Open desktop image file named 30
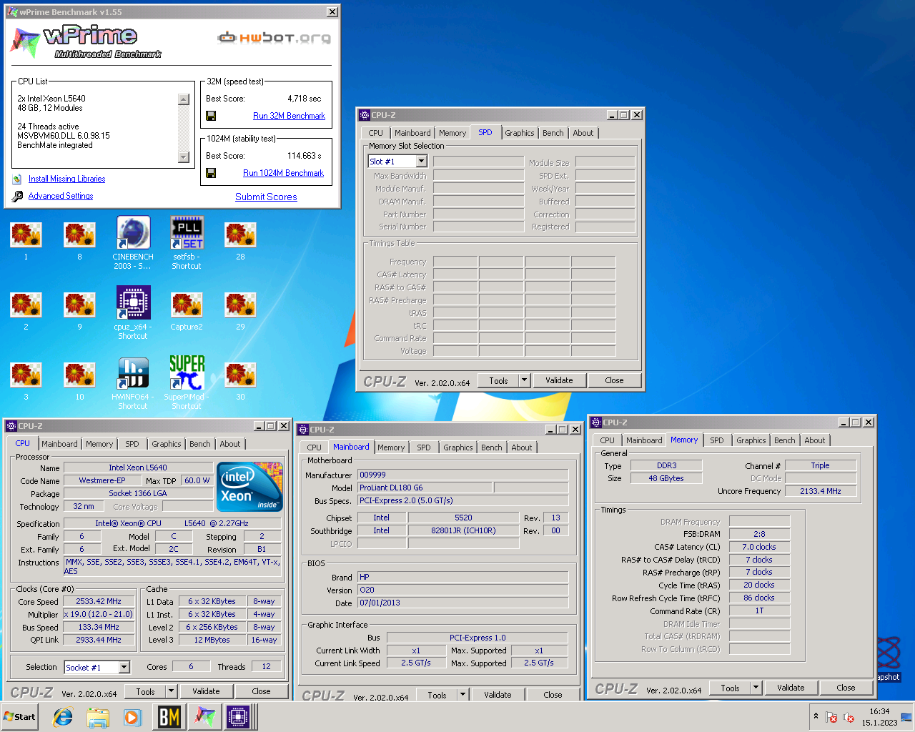Screen dimensions: 915x732 pyautogui.click(x=240, y=381)
